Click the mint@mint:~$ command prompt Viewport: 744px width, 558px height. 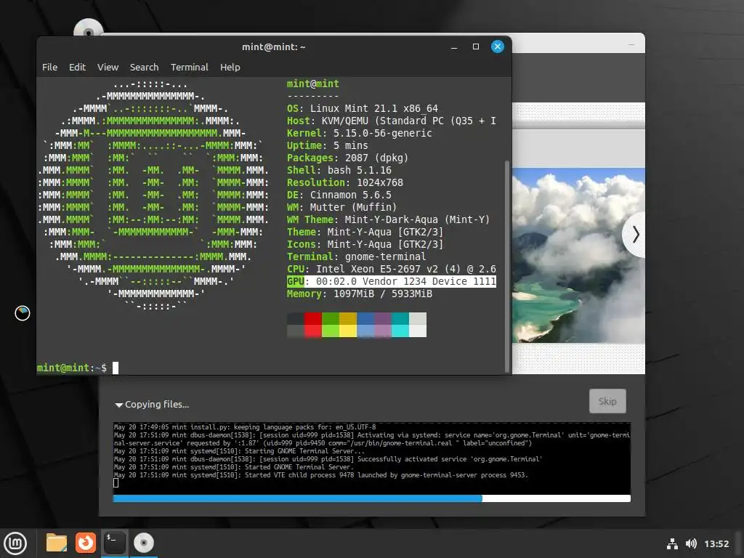(x=72, y=368)
